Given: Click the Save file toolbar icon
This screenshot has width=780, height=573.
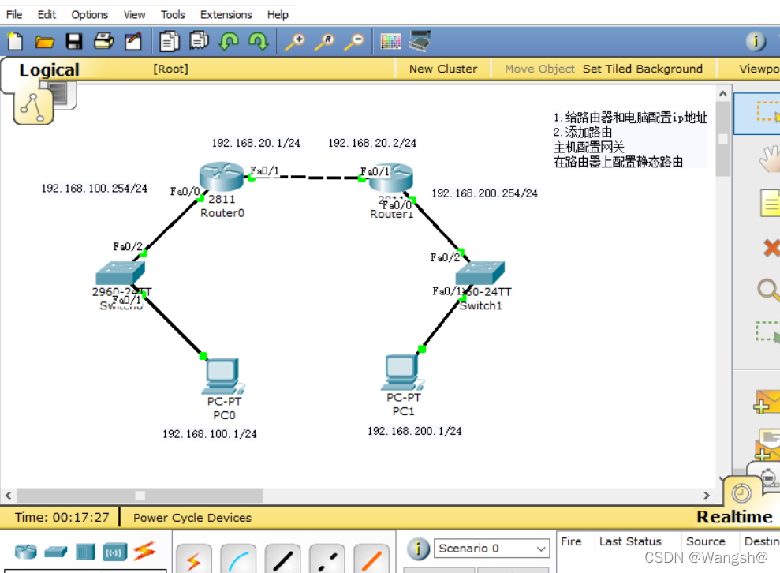Looking at the screenshot, I should pyautogui.click(x=74, y=41).
